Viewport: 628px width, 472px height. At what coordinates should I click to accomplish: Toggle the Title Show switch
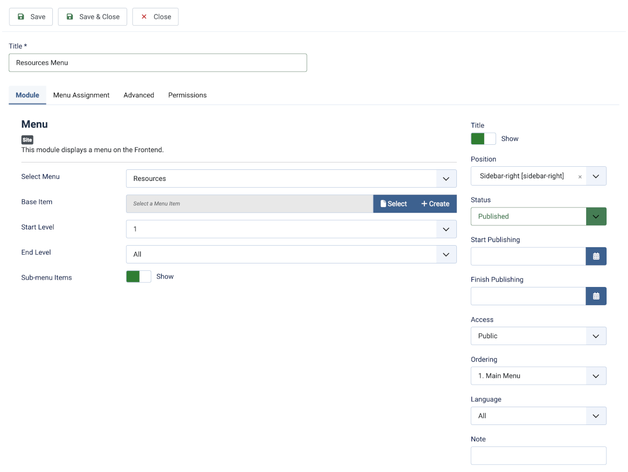(x=483, y=138)
